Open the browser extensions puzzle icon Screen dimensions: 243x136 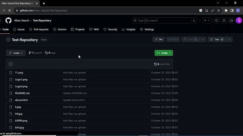226,11
